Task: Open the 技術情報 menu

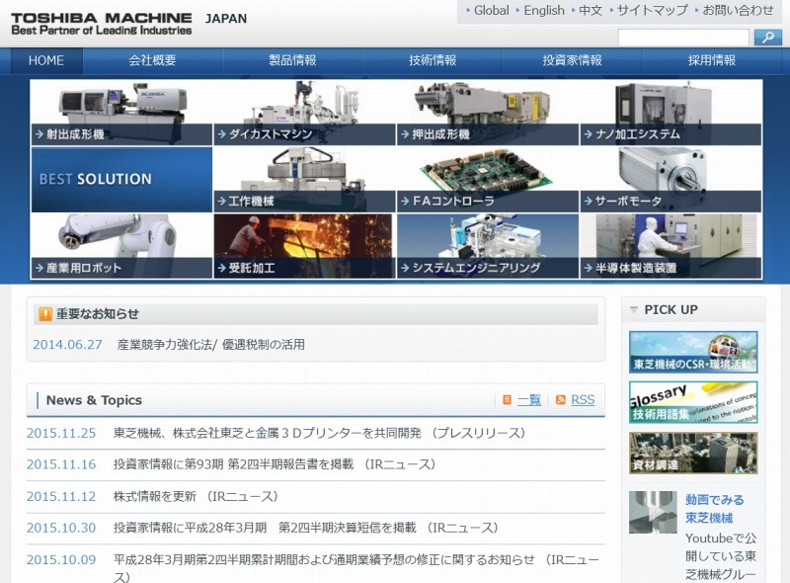Action: click(433, 60)
